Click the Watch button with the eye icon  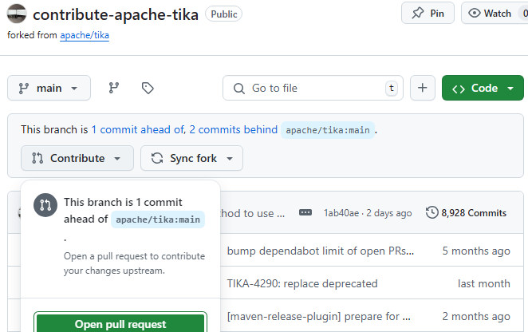click(495, 13)
